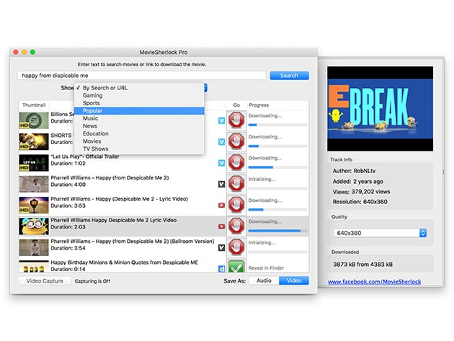454x341 pixels.
Task: Click progress bar of Lyric Video 2:03 download
Action: click(277, 231)
